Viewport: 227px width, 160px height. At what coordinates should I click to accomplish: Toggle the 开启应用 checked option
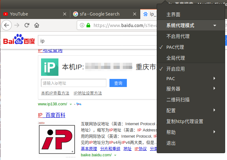175,69
